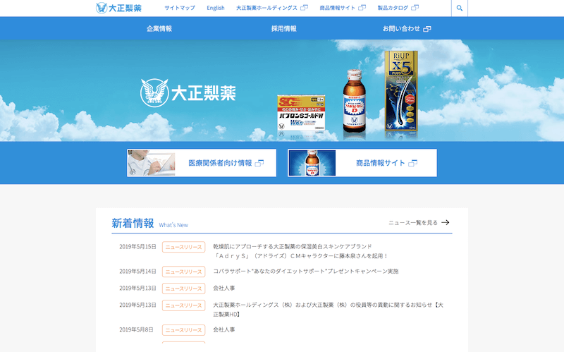Click パブロンSゴールドW product image
The width and height of the screenshot is (564, 352).
pos(302,113)
